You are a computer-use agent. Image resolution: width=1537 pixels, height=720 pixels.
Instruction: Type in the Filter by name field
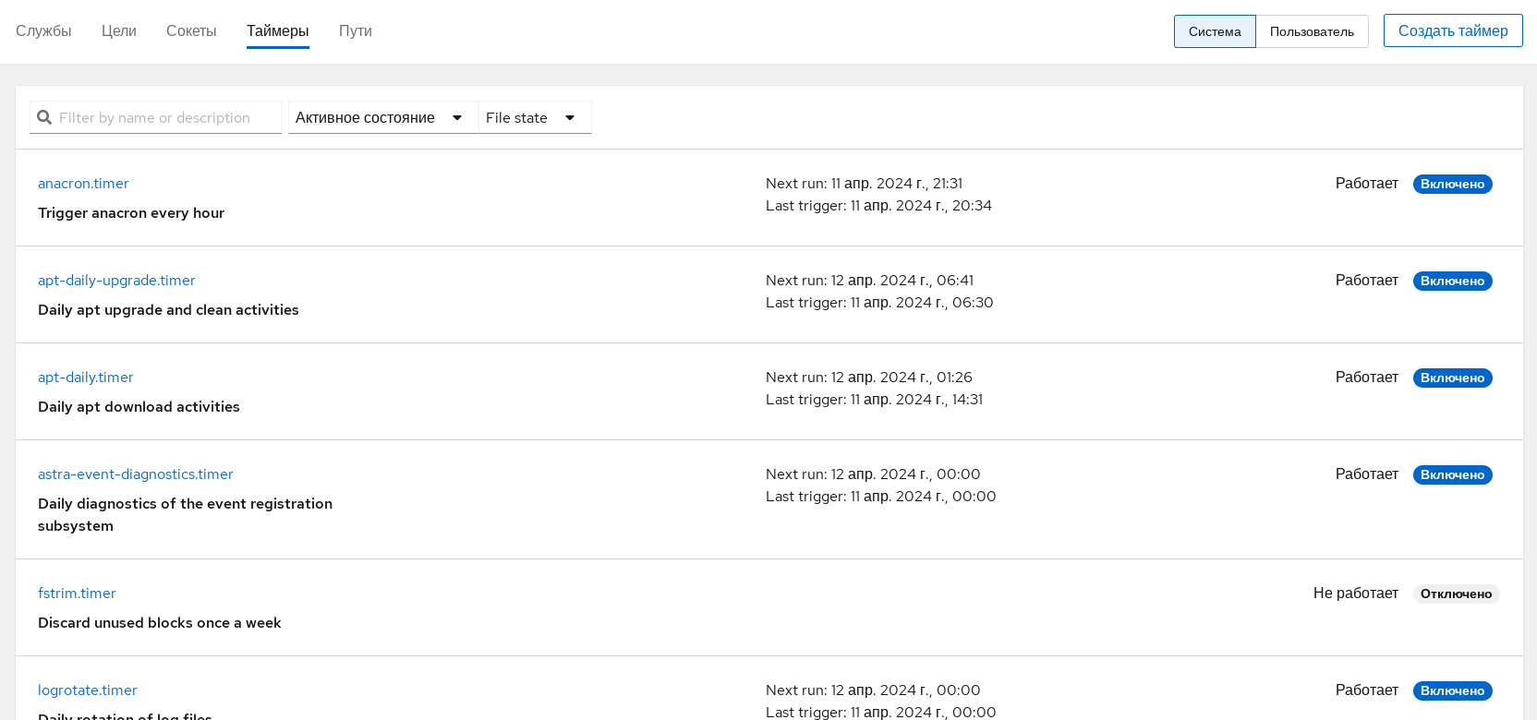coord(166,117)
